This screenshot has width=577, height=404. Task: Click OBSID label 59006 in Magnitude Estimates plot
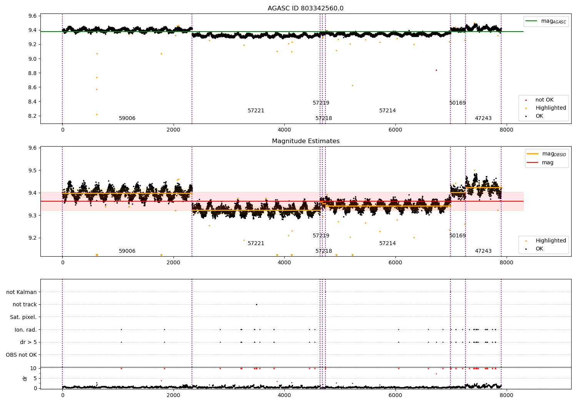[127, 251]
